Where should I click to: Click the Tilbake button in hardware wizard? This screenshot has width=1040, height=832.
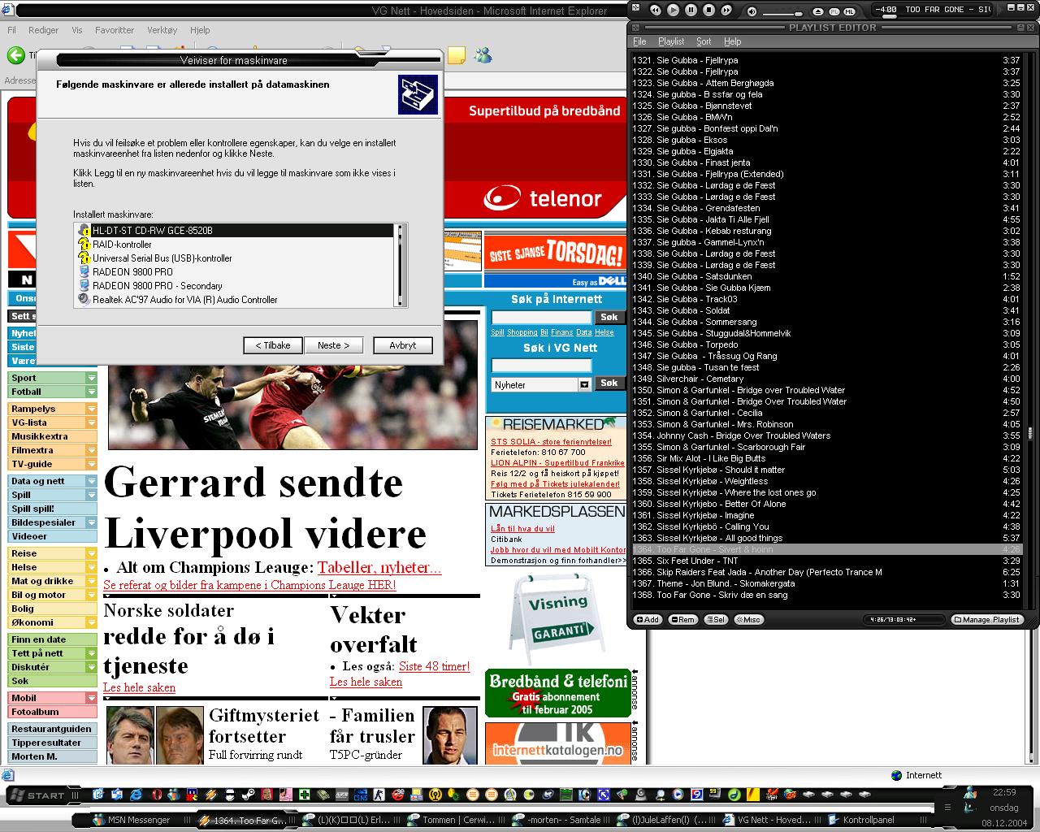click(273, 345)
